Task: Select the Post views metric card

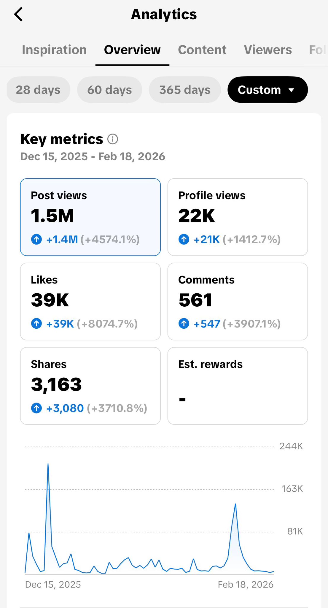Action: 90,217
